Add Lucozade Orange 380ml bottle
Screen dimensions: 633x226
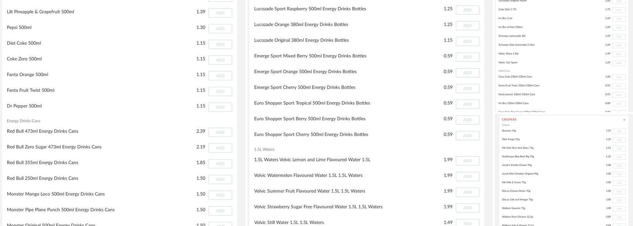point(468,26)
